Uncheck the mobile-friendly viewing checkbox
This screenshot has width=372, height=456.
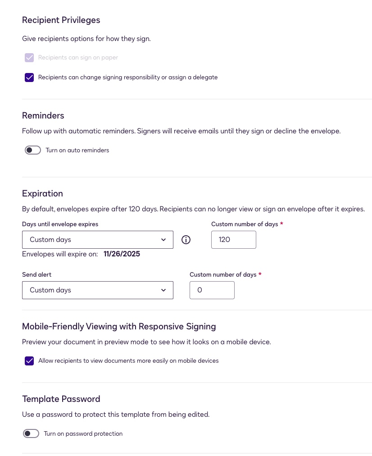29,361
